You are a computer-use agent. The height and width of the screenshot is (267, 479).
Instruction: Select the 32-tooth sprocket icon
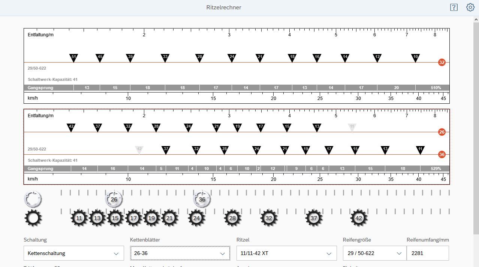coord(269,218)
